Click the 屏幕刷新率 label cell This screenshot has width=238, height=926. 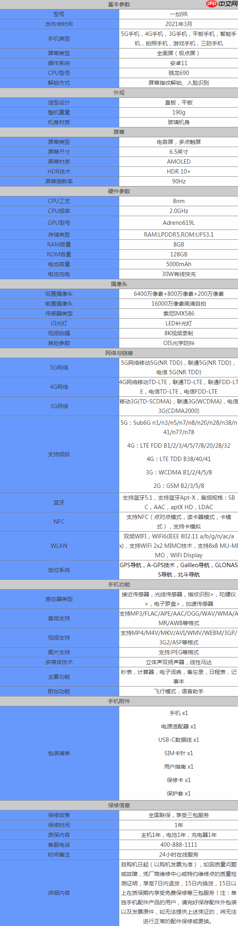(x=59, y=181)
